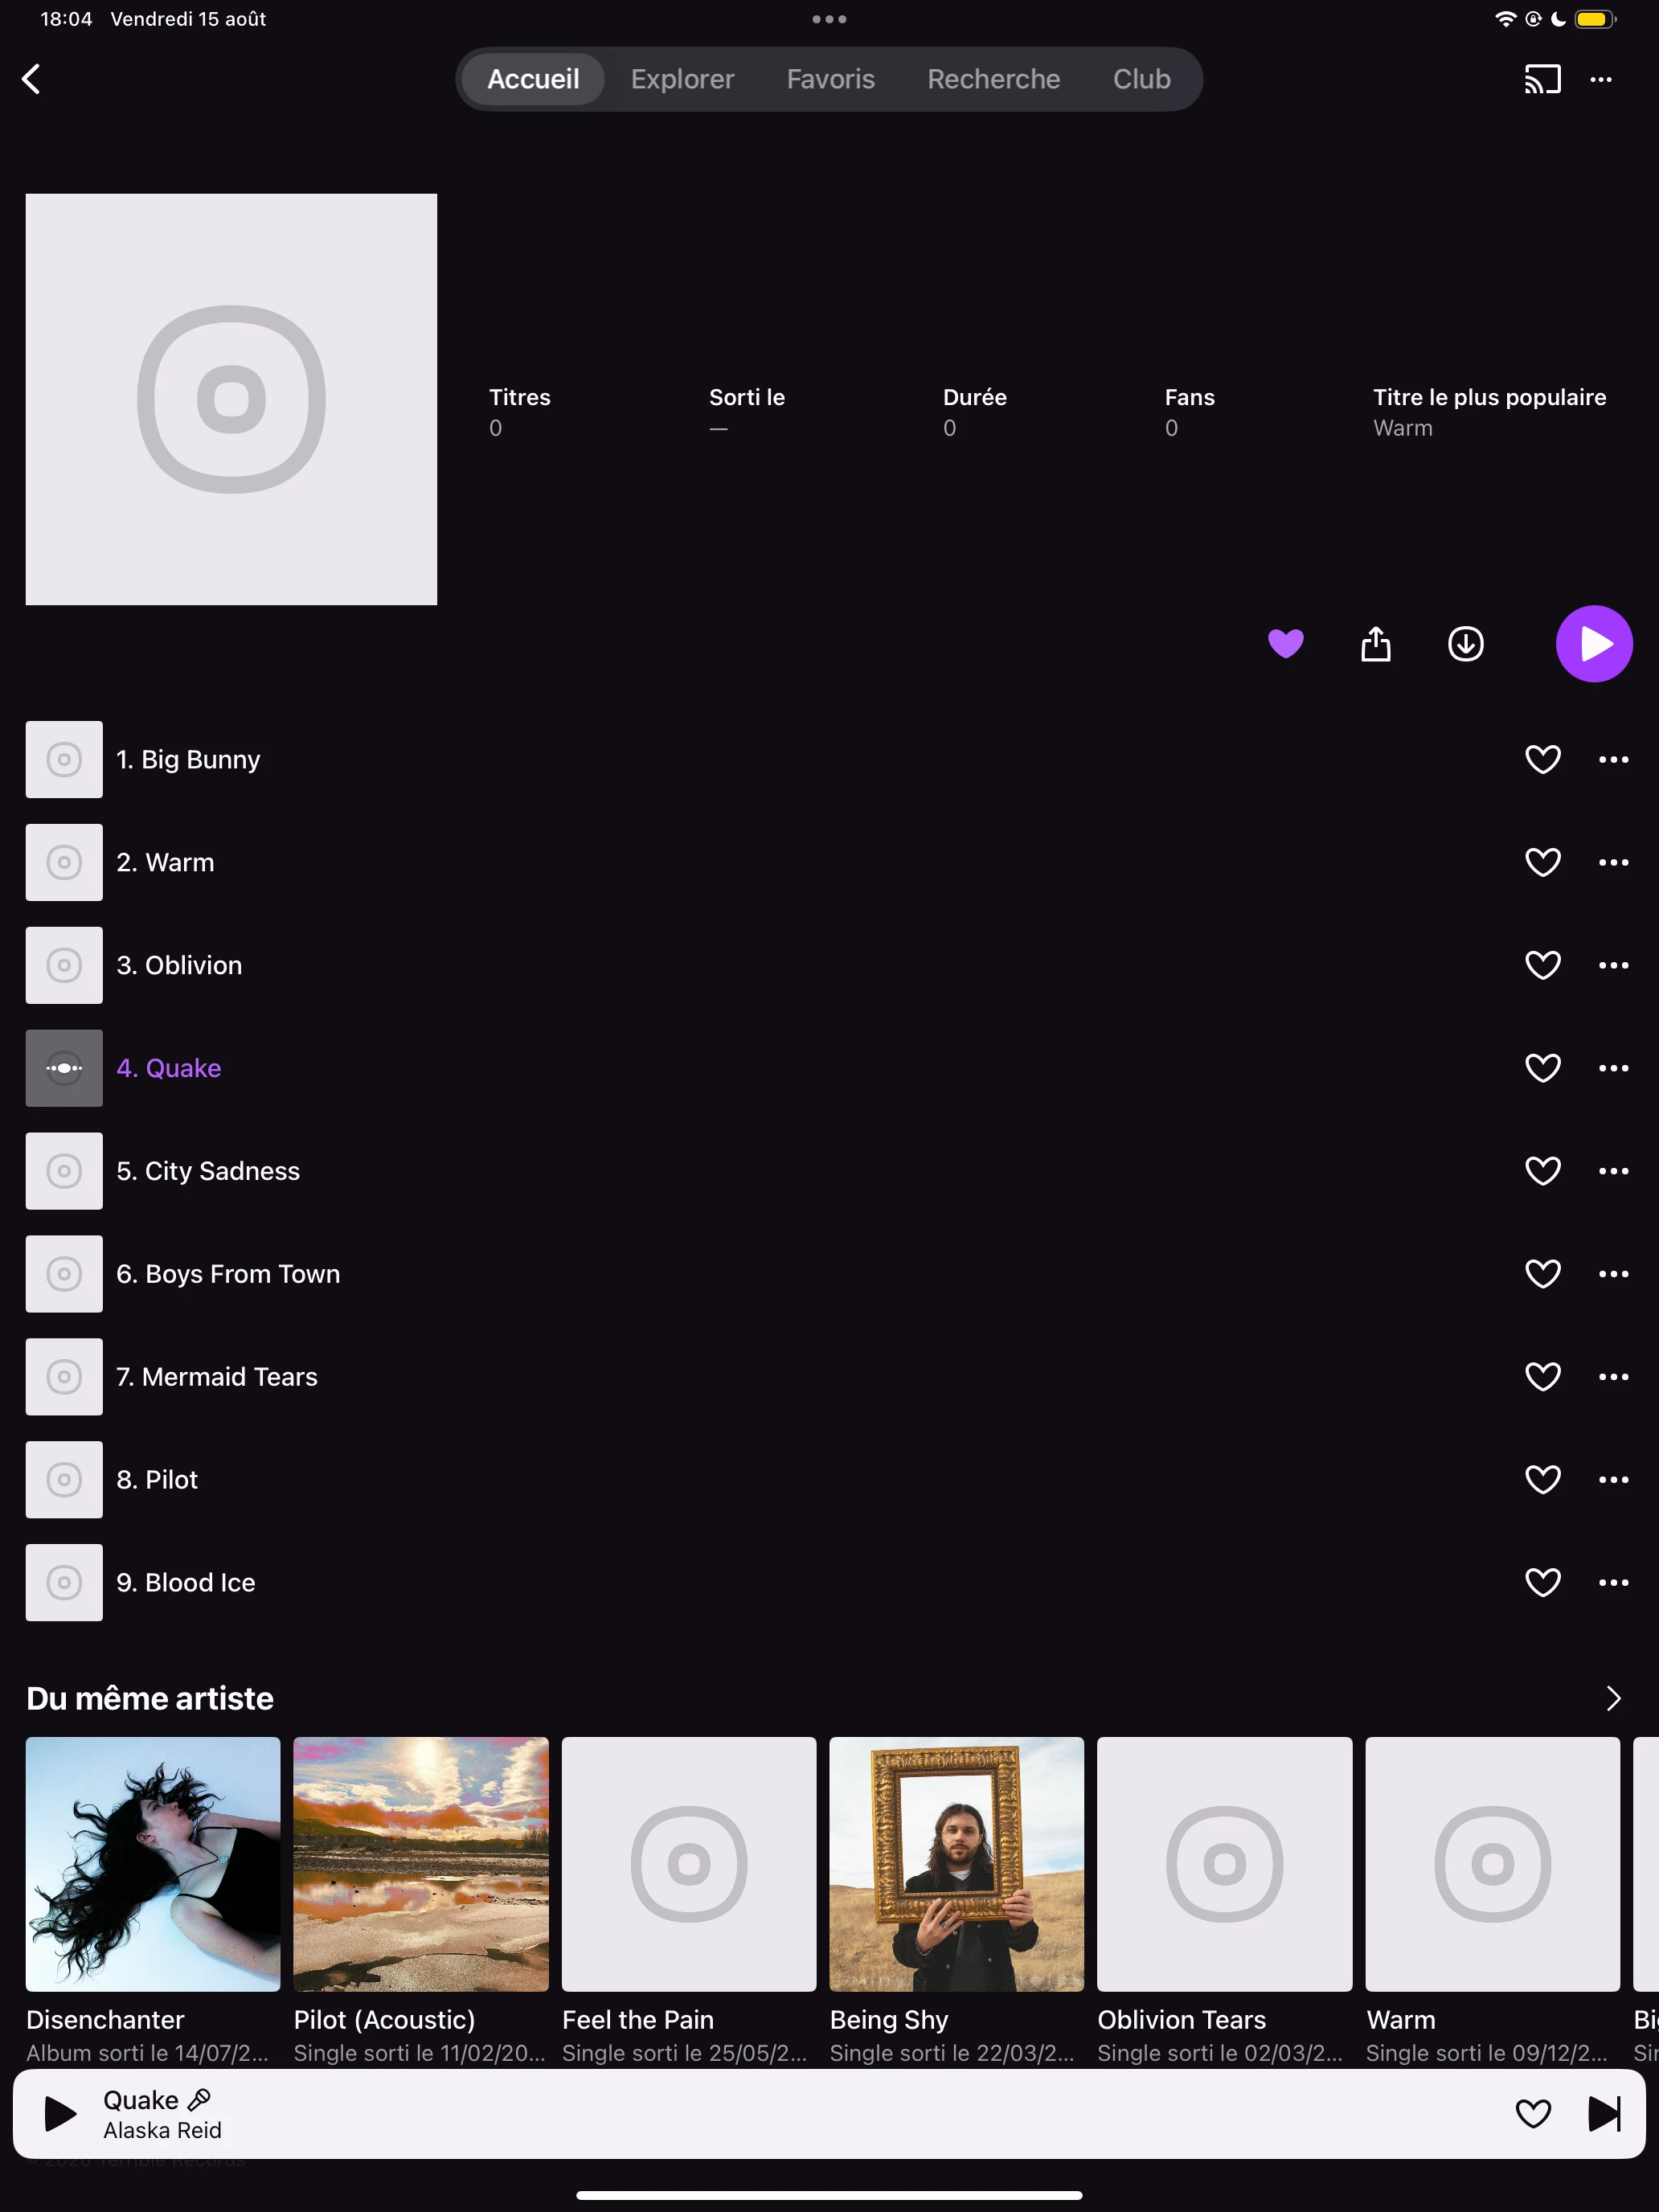The image size is (1659, 2212).
Task: Open the Recherche tab
Action: click(x=993, y=79)
